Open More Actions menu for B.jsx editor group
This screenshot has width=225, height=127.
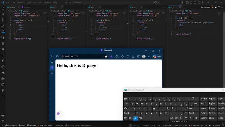click(125, 7)
